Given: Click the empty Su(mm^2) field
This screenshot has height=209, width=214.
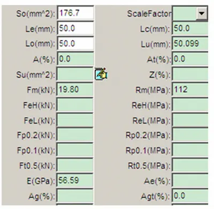Looking at the screenshot, I should pyautogui.click(x=75, y=74).
